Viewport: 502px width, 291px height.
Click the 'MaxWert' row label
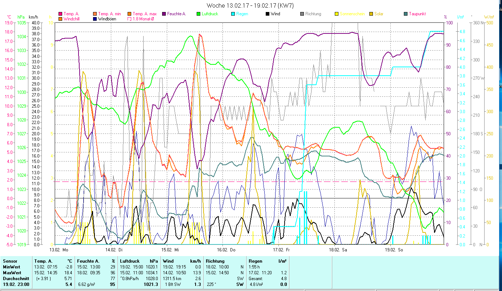click(12, 273)
